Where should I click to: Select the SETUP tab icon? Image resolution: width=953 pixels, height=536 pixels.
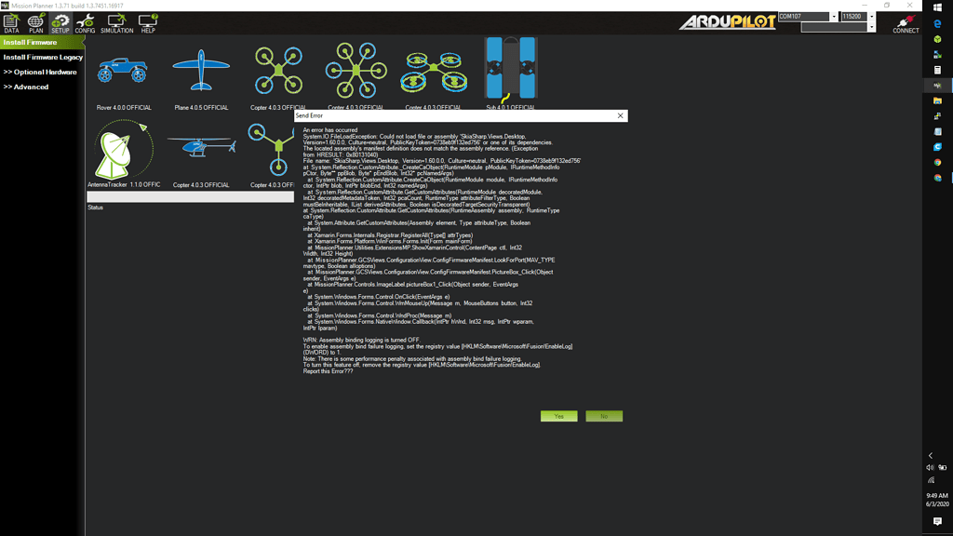(x=60, y=22)
